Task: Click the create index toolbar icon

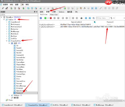Action: [40, 8]
